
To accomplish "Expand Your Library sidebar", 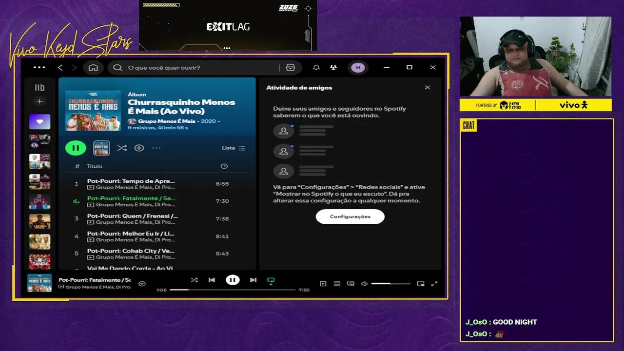I will (x=39, y=88).
